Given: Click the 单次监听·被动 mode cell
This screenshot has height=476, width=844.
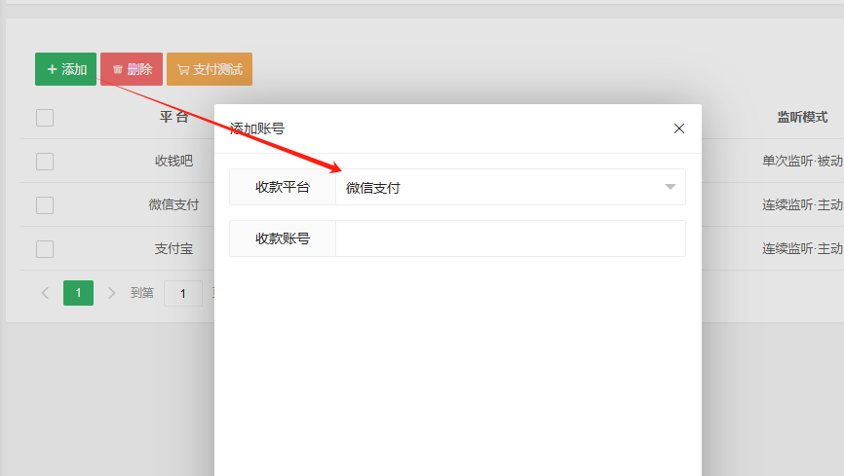Looking at the screenshot, I should (802, 162).
